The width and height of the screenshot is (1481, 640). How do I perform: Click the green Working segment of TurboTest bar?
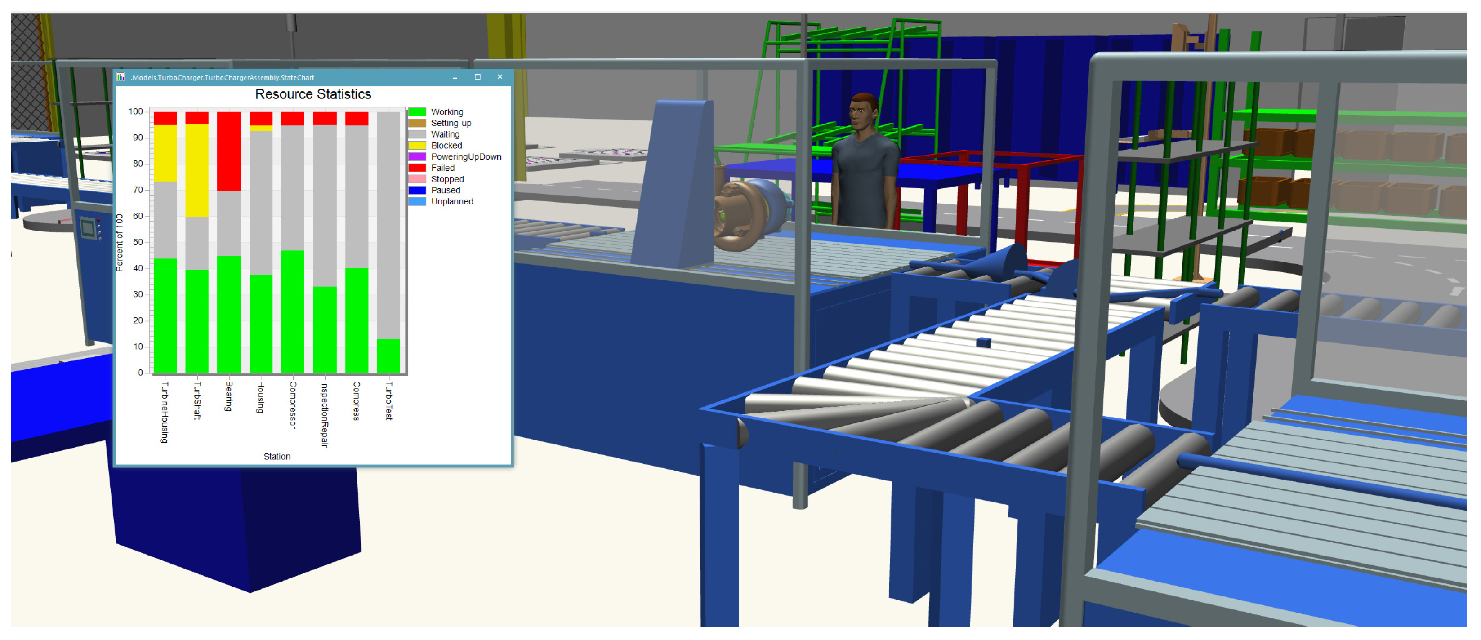pos(388,356)
